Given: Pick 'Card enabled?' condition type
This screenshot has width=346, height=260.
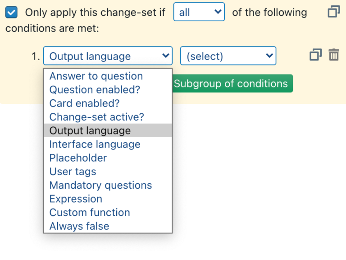Looking at the screenshot, I should point(84,103).
